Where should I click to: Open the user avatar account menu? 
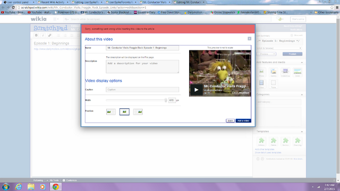coord(280,19)
